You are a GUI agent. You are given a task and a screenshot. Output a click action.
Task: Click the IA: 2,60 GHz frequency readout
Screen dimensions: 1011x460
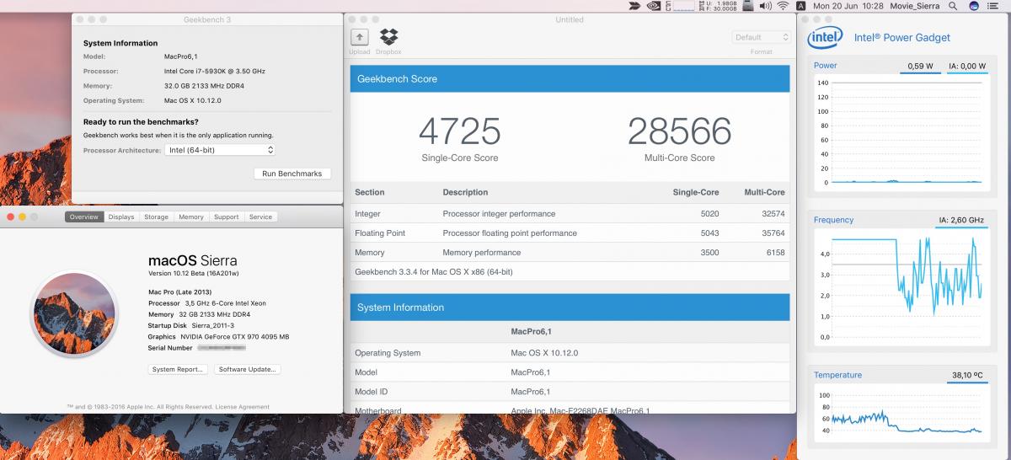pos(962,220)
